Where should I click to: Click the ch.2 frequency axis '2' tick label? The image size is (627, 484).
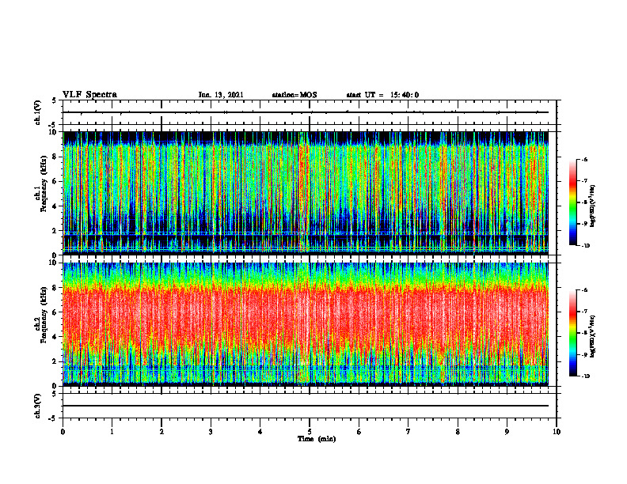tap(55, 361)
